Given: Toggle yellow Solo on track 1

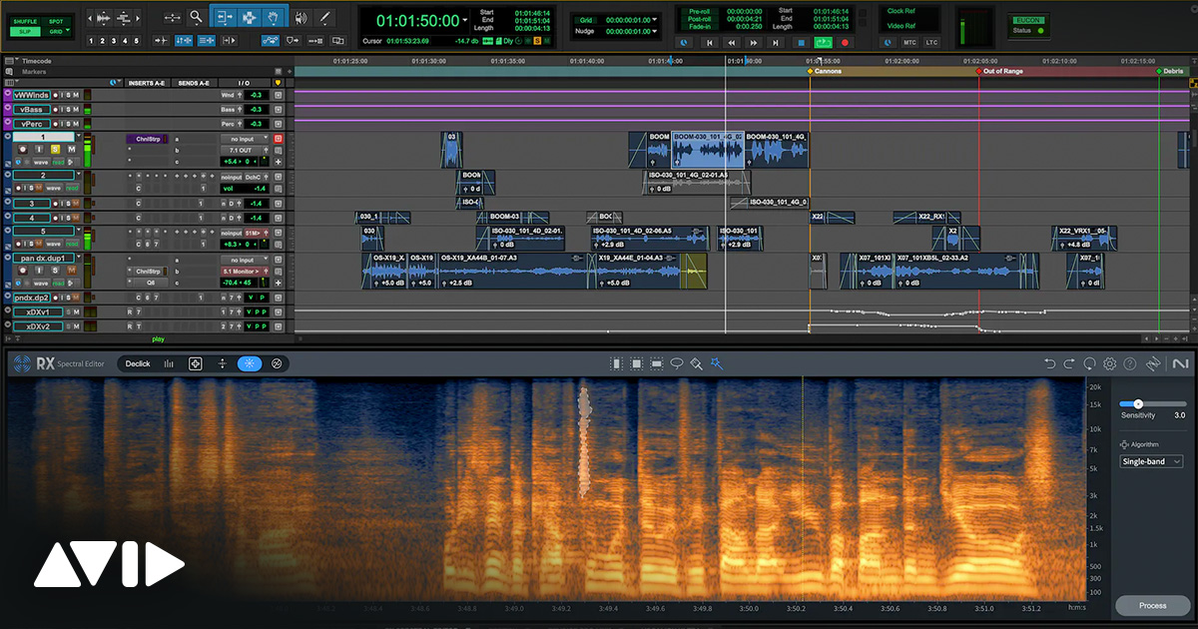Looking at the screenshot, I should click(55, 150).
